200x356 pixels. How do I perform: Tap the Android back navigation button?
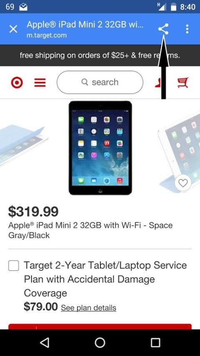[x=45, y=342]
